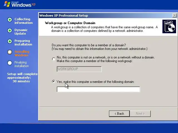This screenshot has width=178, height=133.
Task: Click the Next button
Action: pyautogui.click(x=140, y=114)
